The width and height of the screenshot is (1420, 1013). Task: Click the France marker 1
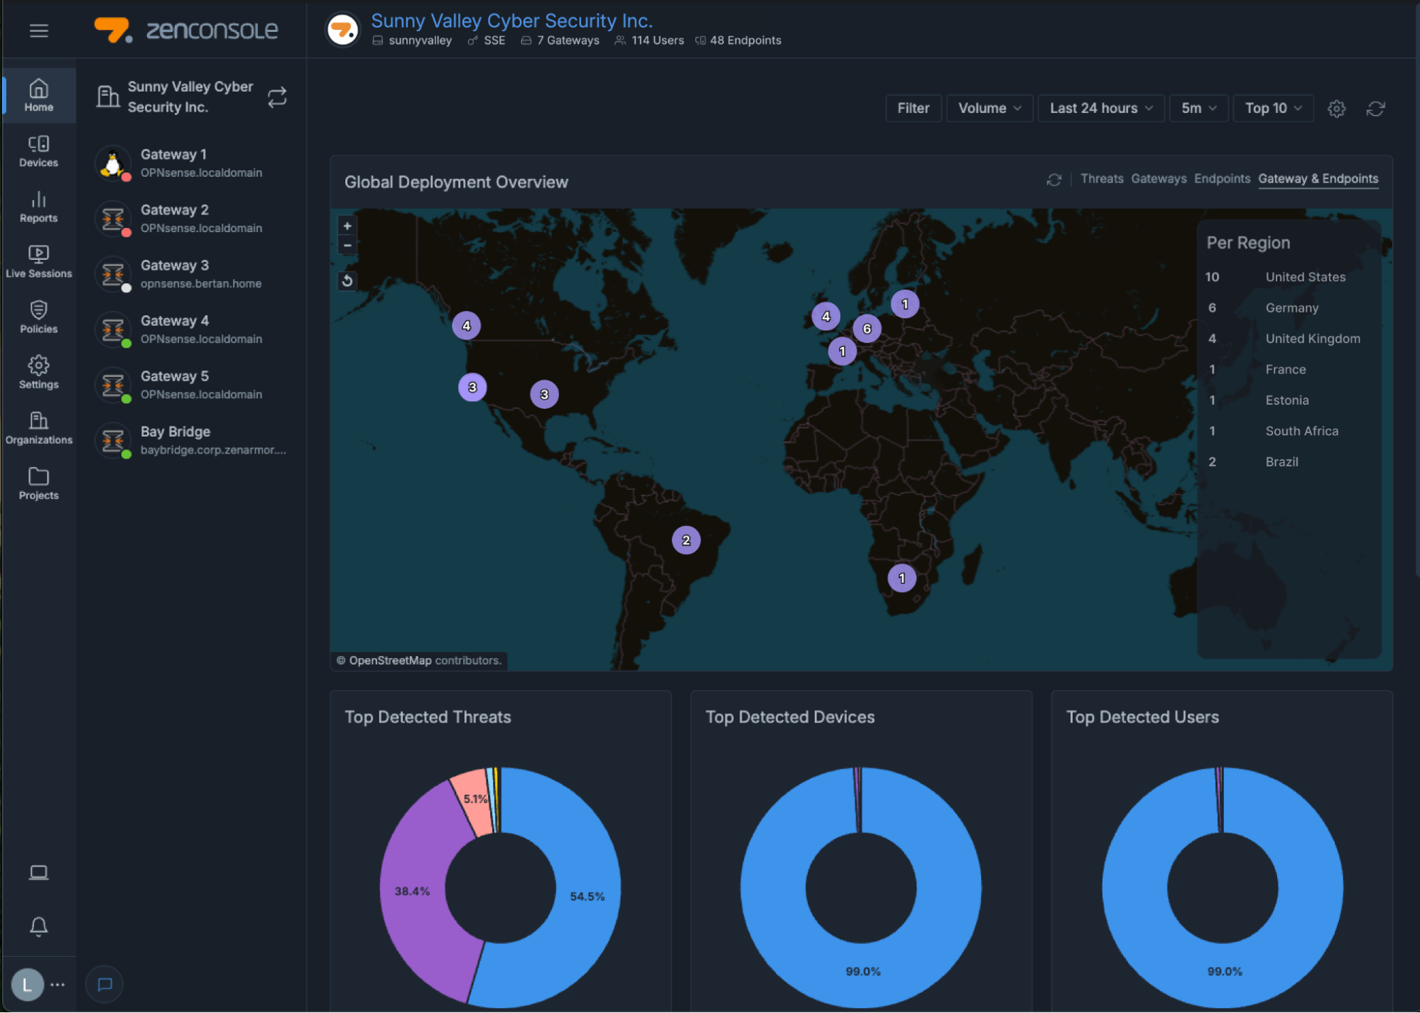coord(842,351)
